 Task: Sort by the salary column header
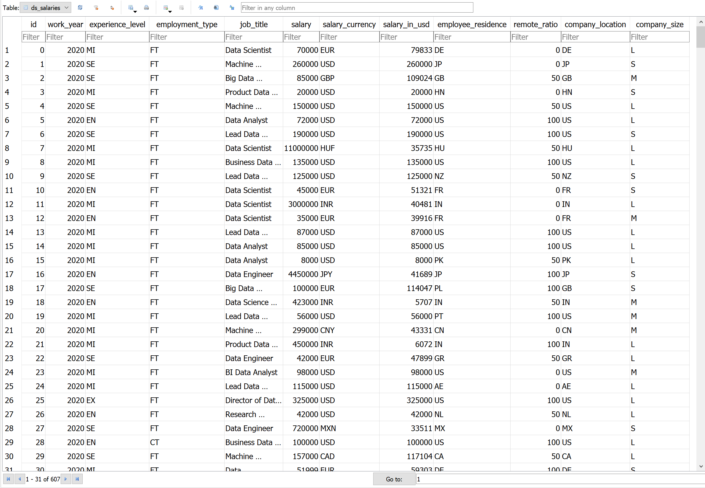(301, 25)
